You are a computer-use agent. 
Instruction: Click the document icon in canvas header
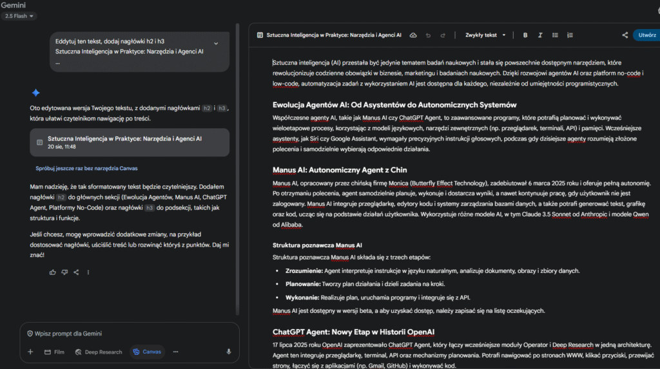(x=260, y=35)
